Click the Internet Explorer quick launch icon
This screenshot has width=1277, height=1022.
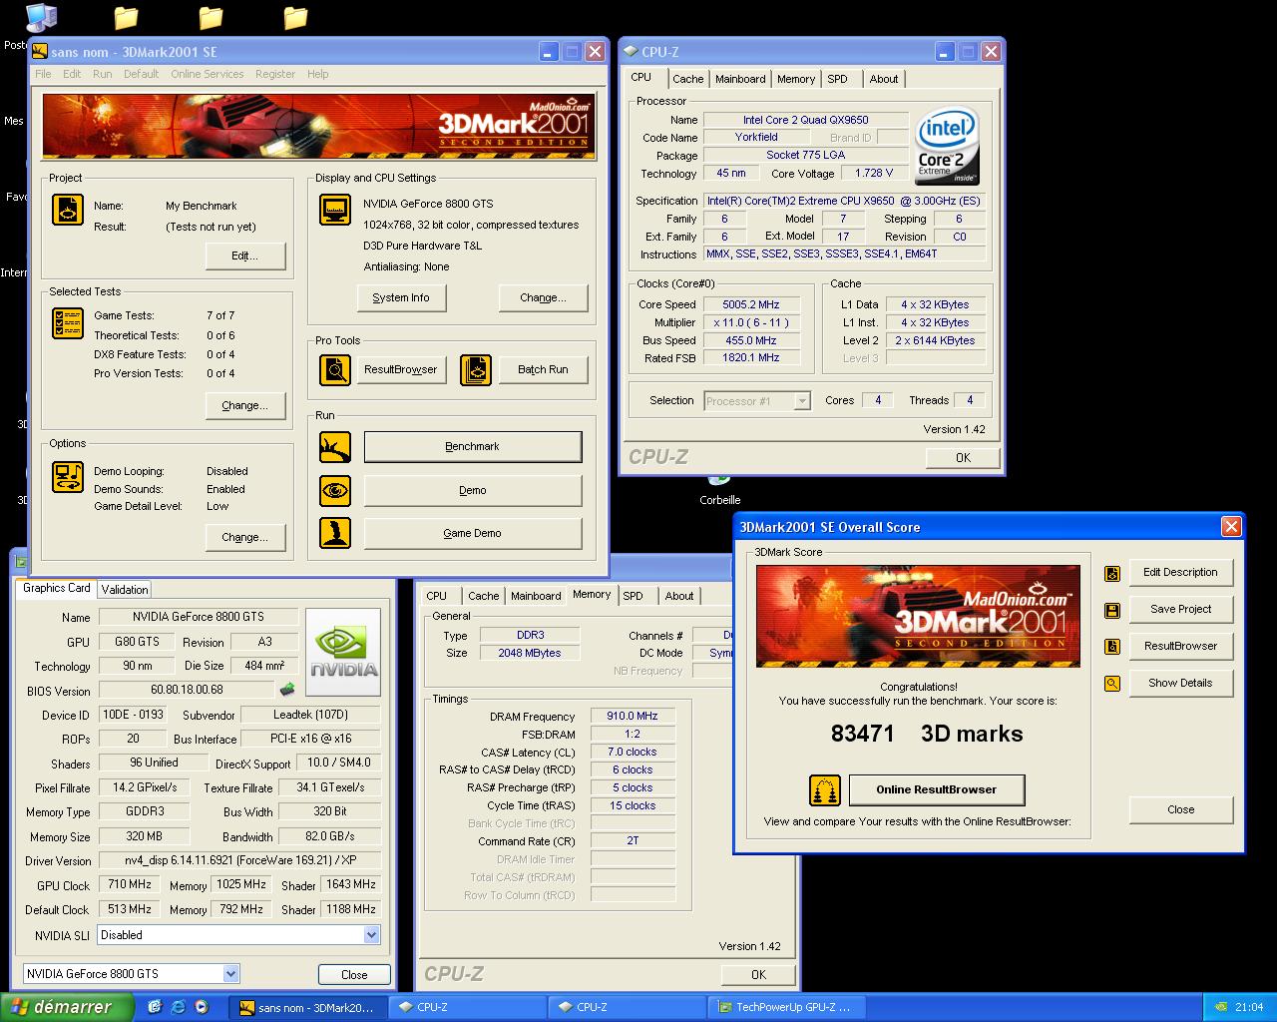click(178, 1007)
